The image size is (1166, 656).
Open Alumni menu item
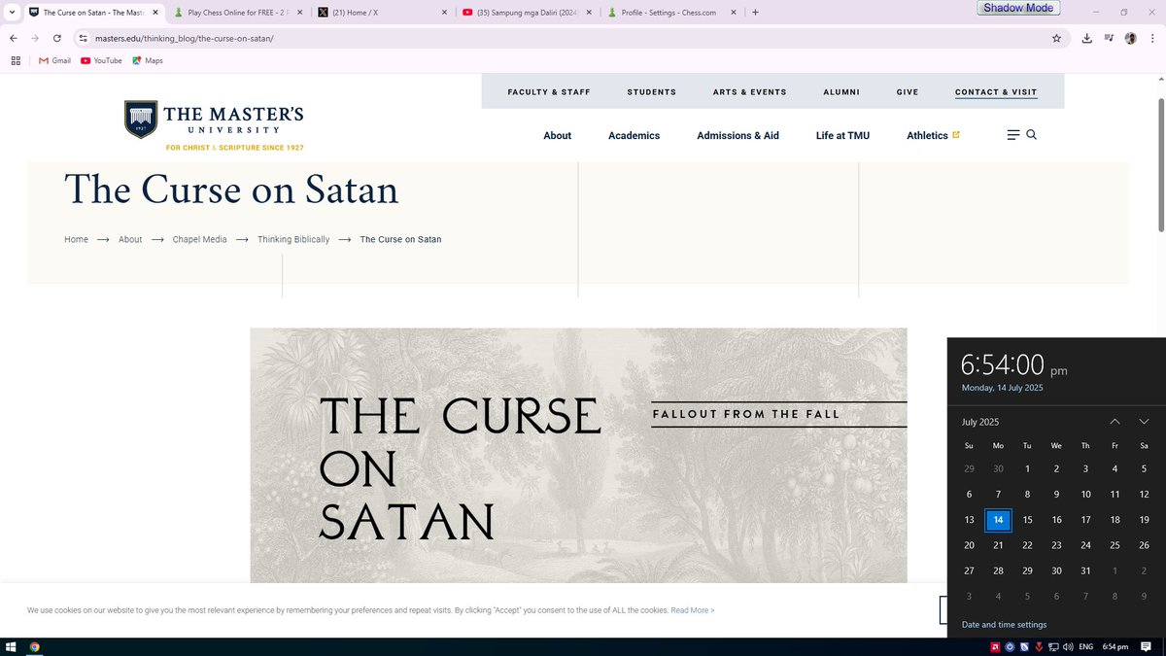pos(841,92)
